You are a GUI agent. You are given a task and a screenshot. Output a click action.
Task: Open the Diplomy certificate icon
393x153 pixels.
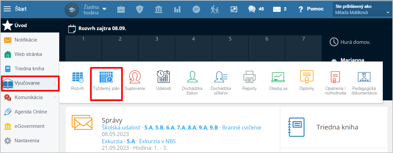tap(307, 77)
